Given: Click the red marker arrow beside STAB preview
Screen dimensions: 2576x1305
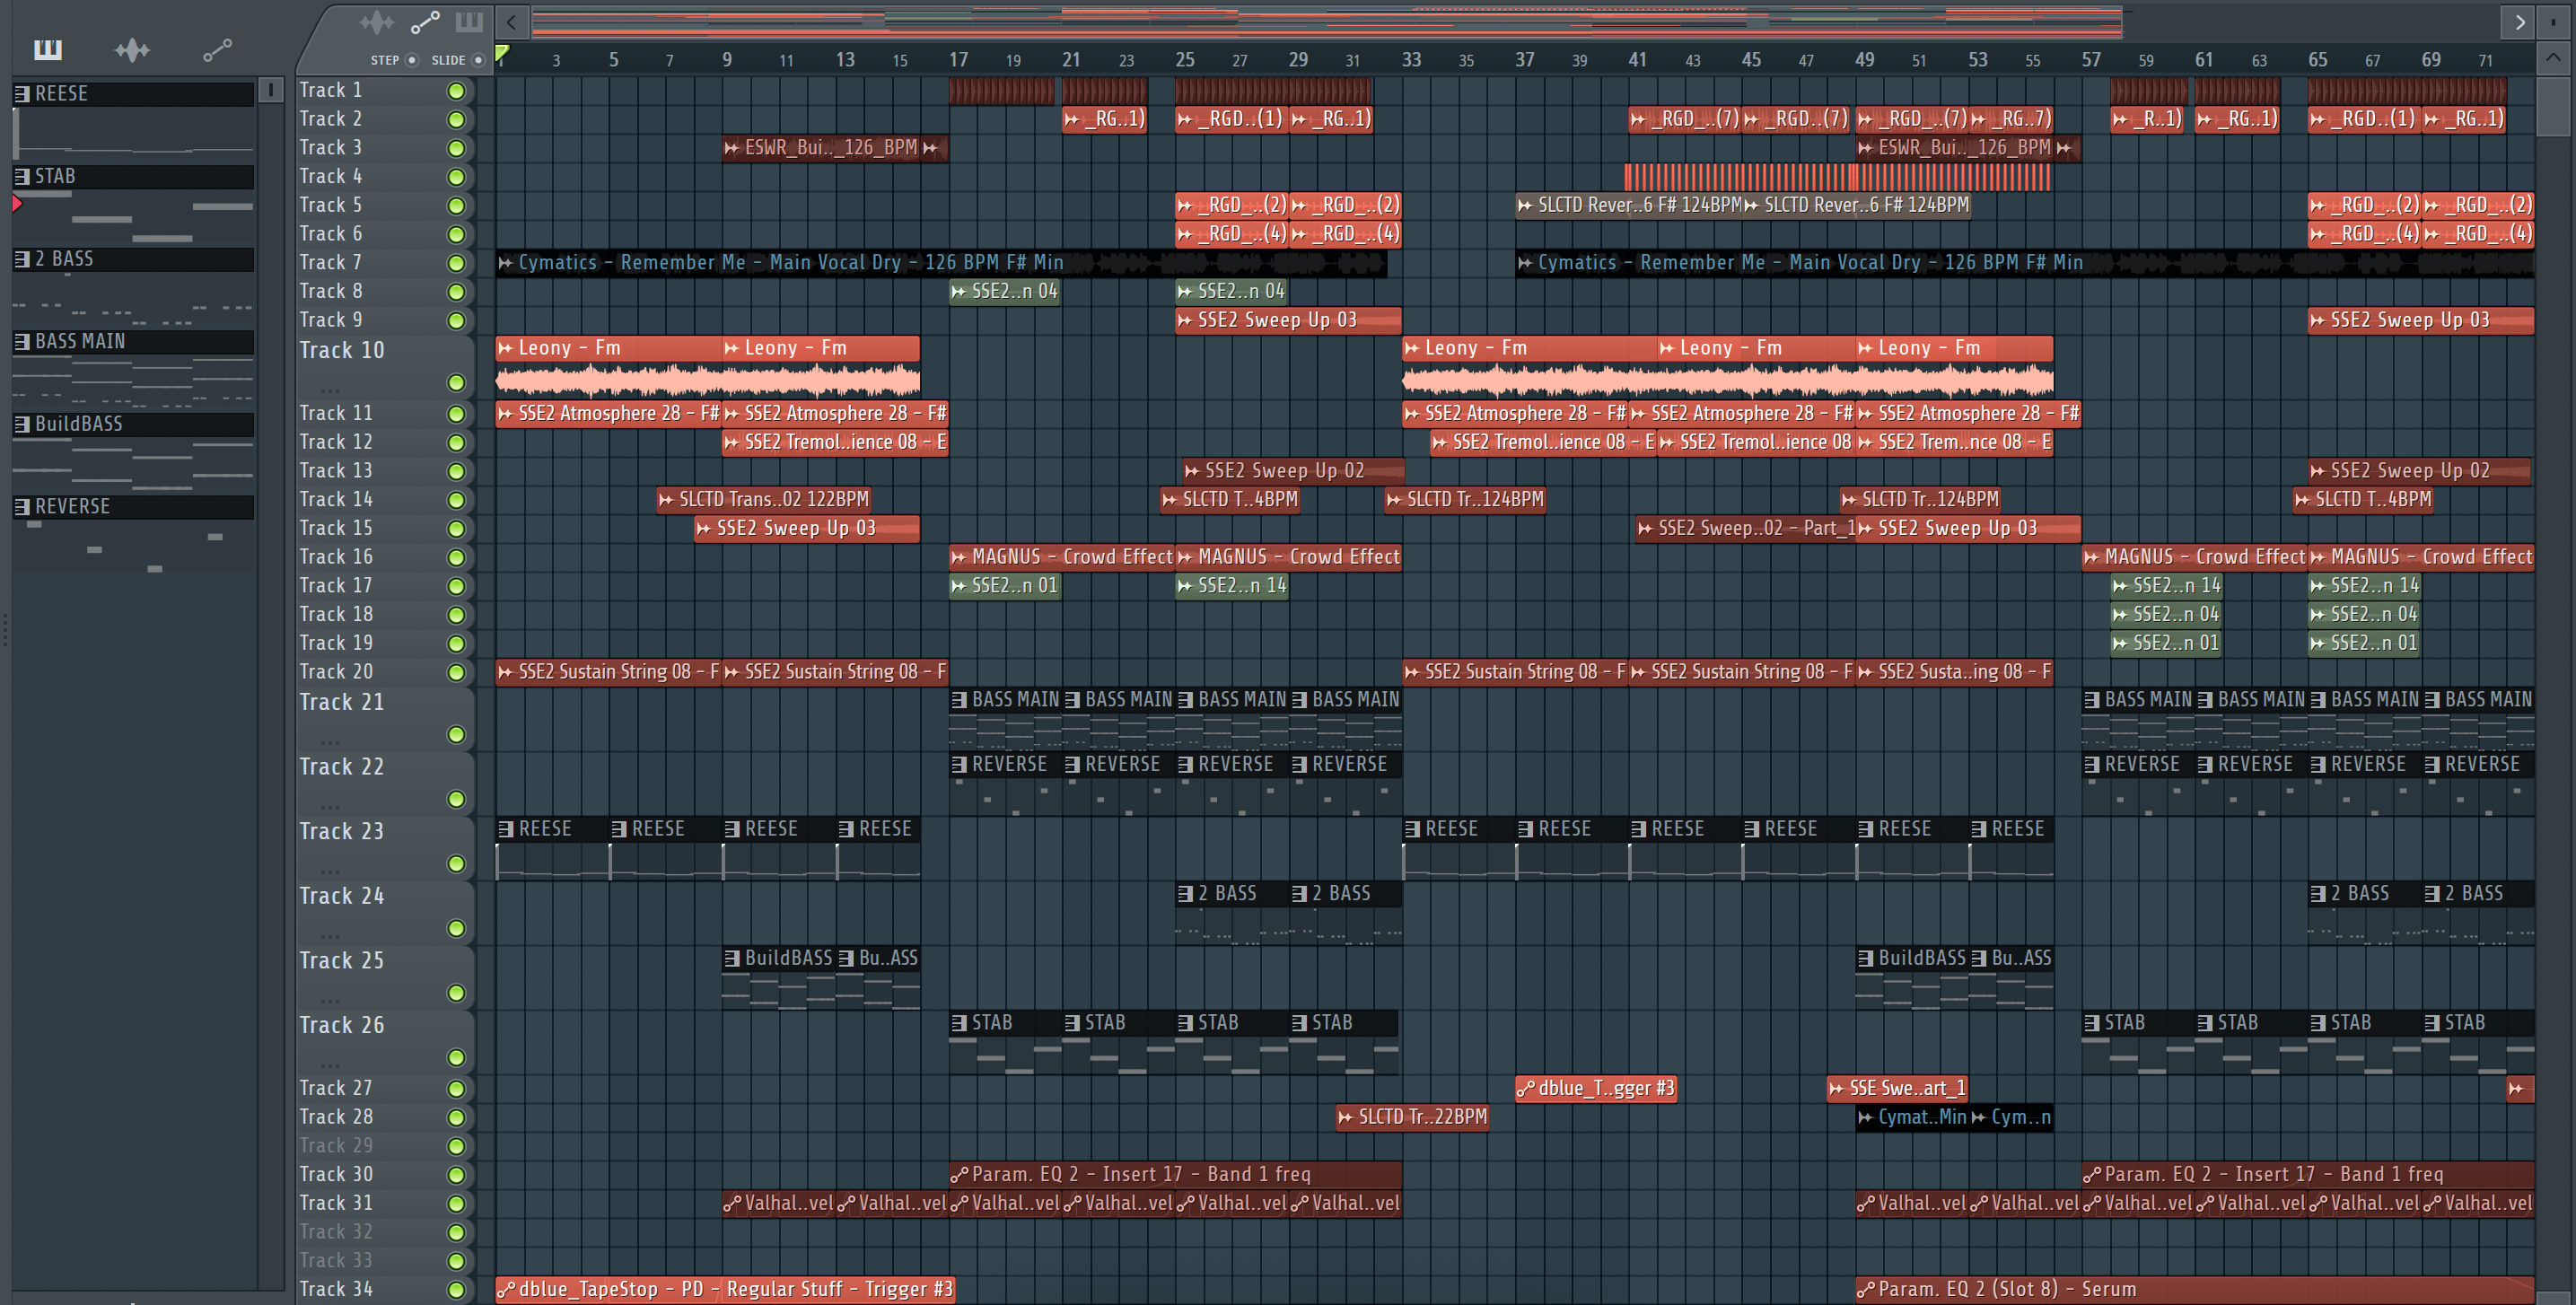Looking at the screenshot, I should pyautogui.click(x=17, y=204).
